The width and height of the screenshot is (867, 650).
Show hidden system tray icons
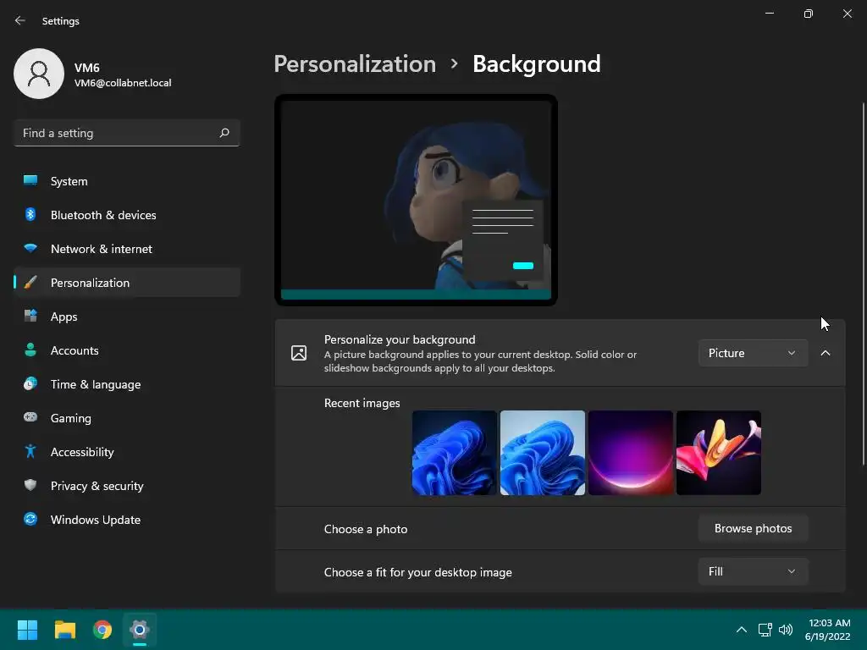[742, 630]
